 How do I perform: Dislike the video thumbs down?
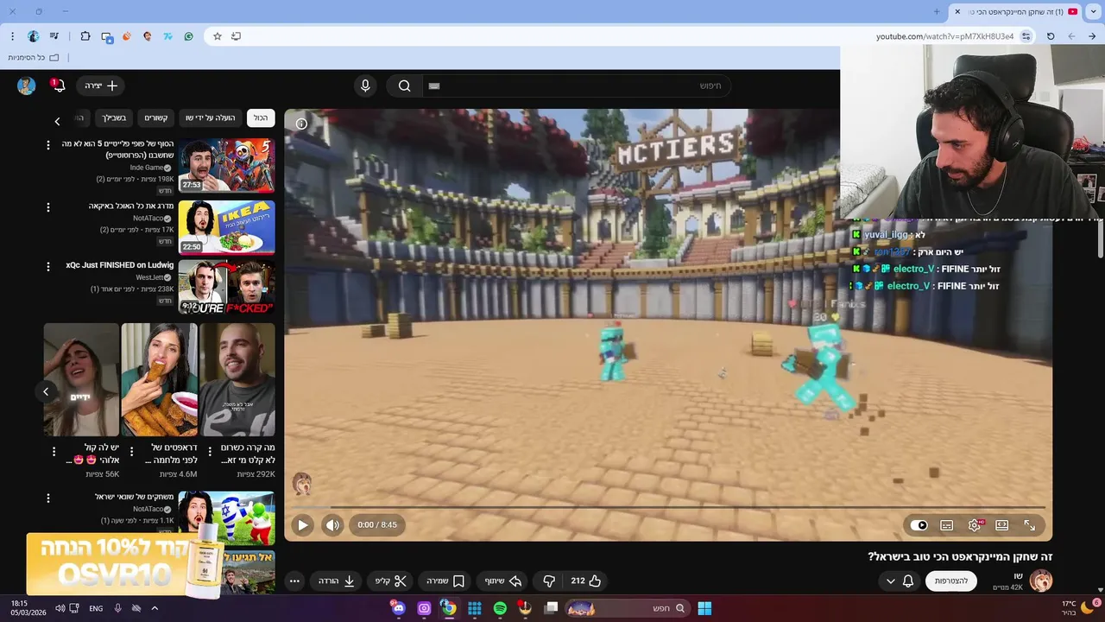[549, 581]
